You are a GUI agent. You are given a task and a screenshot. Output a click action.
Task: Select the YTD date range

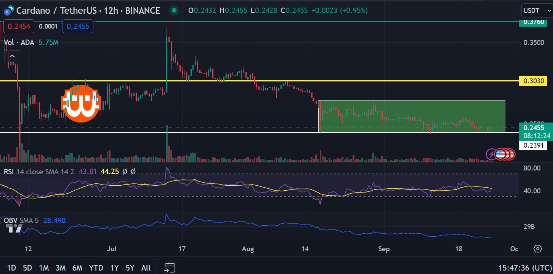[x=96, y=268]
